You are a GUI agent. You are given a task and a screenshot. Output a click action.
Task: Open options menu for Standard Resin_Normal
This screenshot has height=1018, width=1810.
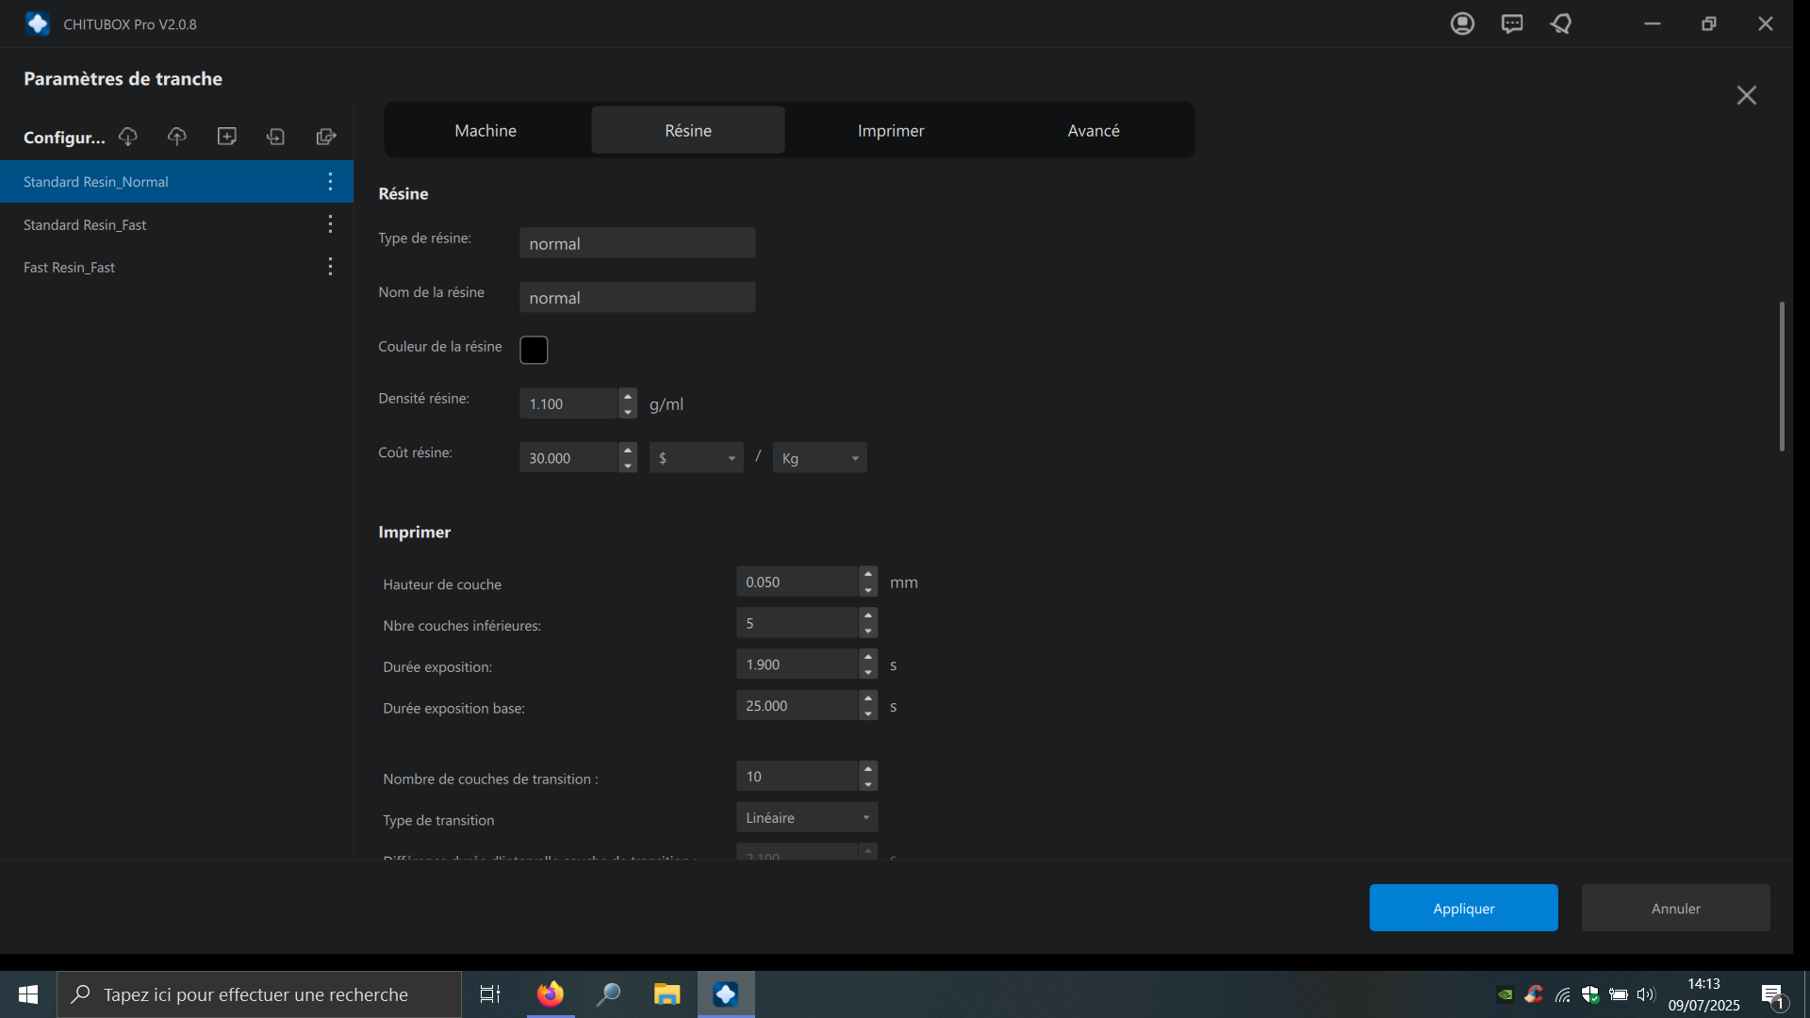330,181
